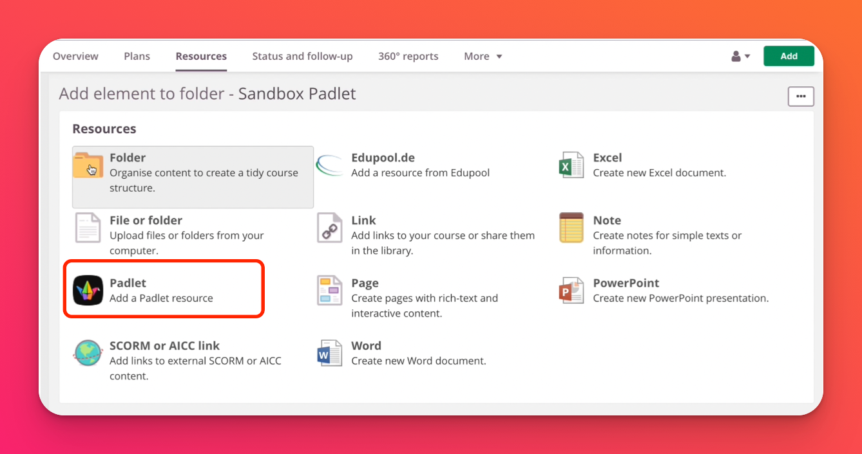Screen dimensions: 862x454
Task: Select the Folder resource icon
Action: click(x=88, y=165)
